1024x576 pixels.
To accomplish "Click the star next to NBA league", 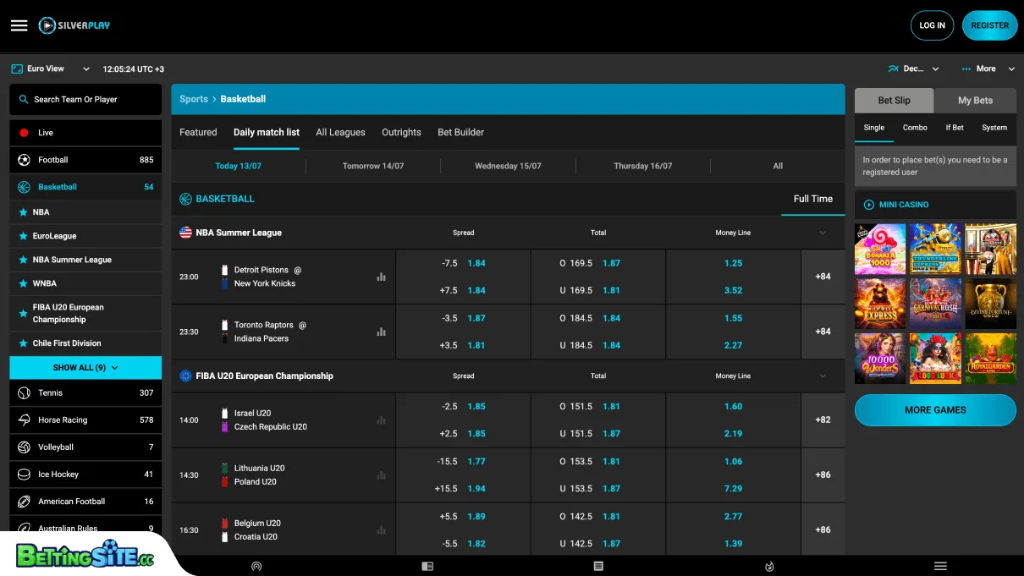I will pos(23,212).
